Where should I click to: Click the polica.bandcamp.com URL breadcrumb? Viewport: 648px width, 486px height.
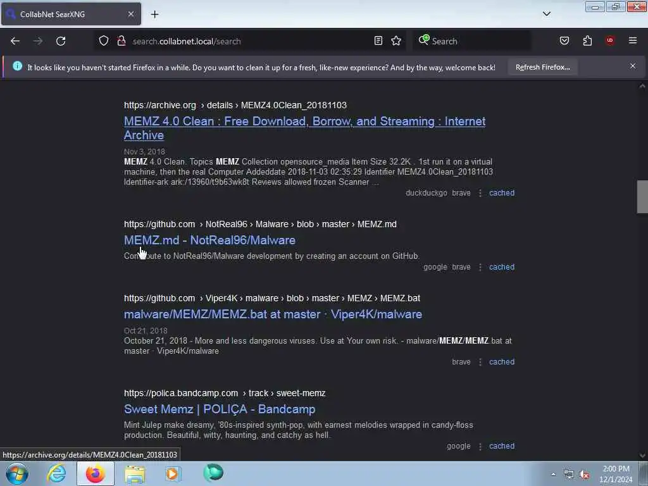(225, 393)
